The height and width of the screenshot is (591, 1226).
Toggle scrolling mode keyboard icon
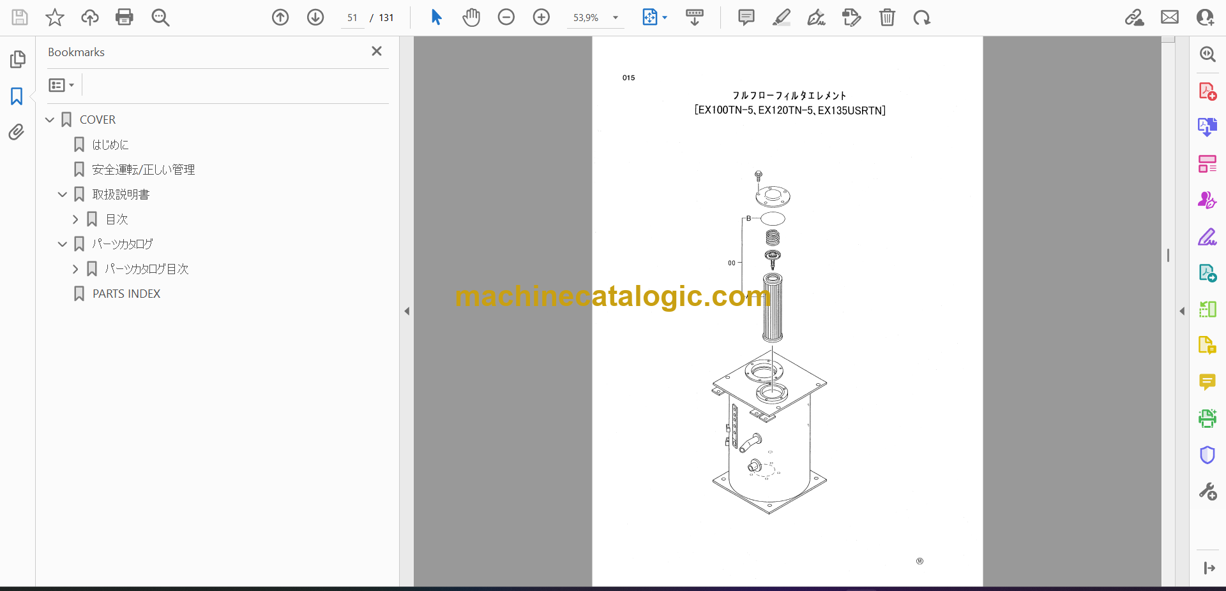695,17
